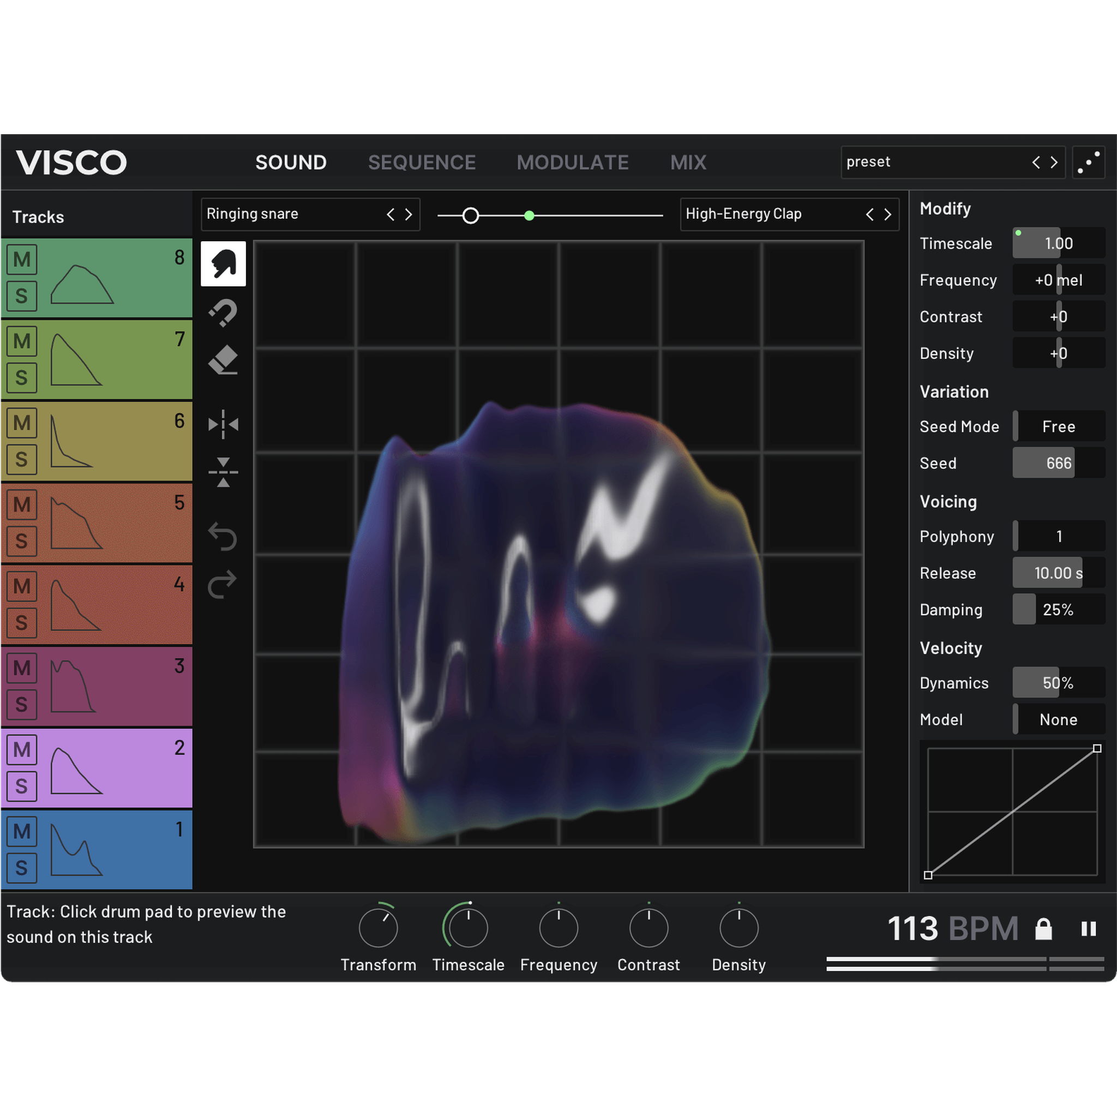Image resolution: width=1117 pixels, height=1117 pixels.
Task: Mute track 1
Action: coord(22,831)
